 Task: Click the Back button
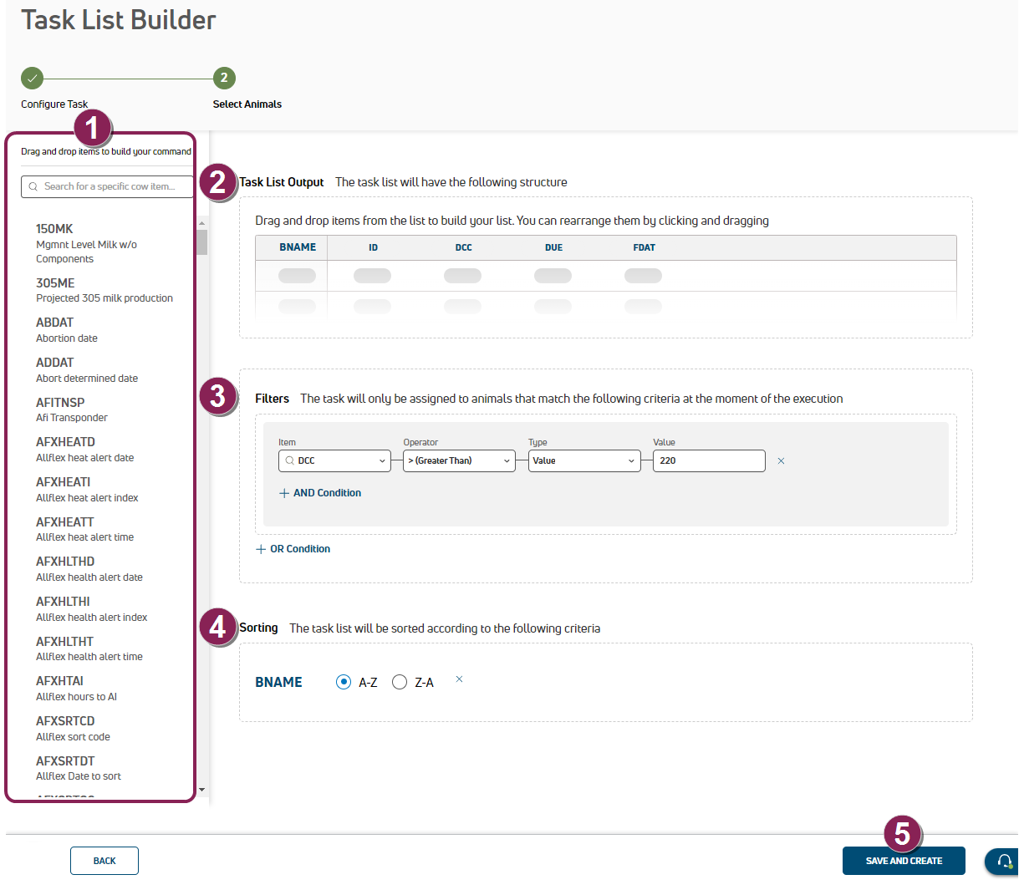[x=104, y=861]
